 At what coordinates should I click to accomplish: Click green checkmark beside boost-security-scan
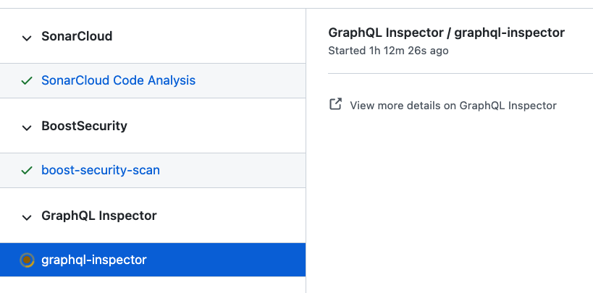pos(27,171)
